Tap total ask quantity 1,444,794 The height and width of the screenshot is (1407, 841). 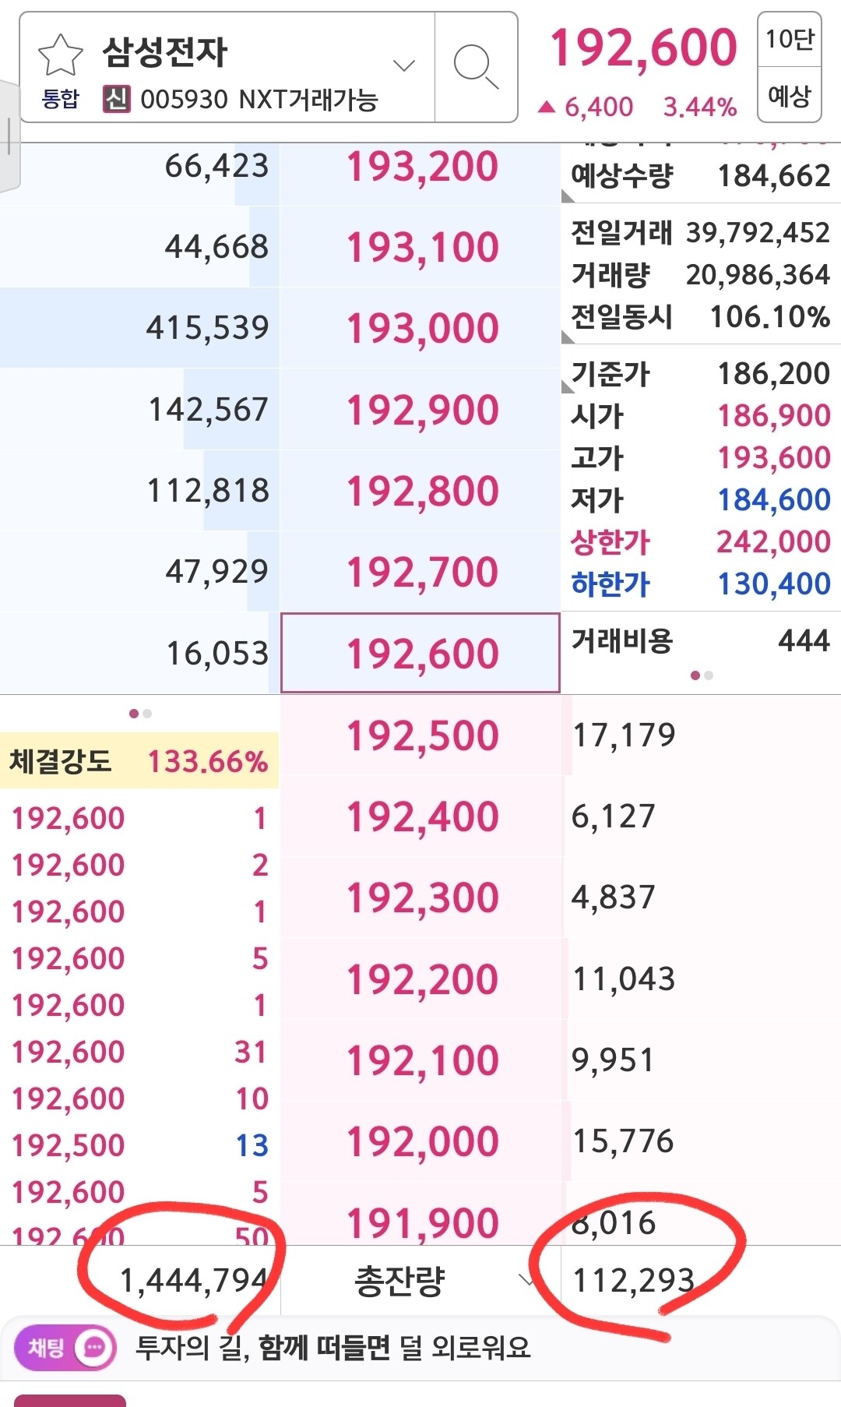(193, 1281)
